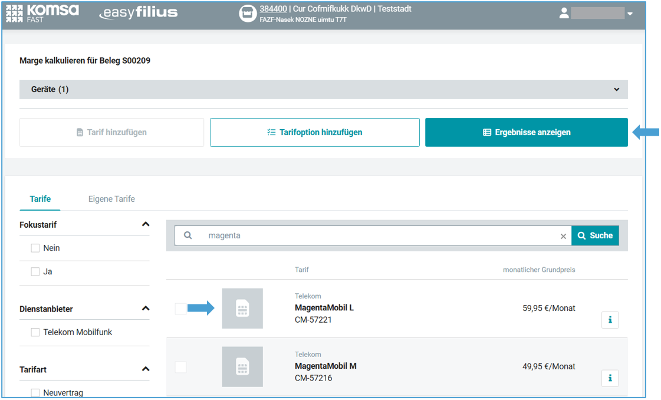This screenshot has width=661, height=400.
Task: Click the store icon in header
Action: click(x=248, y=14)
